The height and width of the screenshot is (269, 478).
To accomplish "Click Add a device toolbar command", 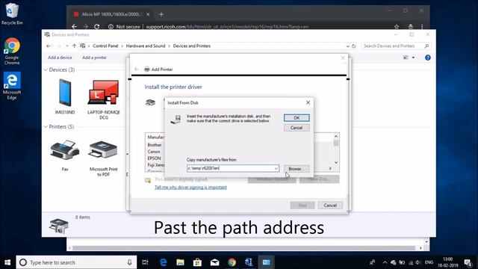I will click(x=60, y=58).
